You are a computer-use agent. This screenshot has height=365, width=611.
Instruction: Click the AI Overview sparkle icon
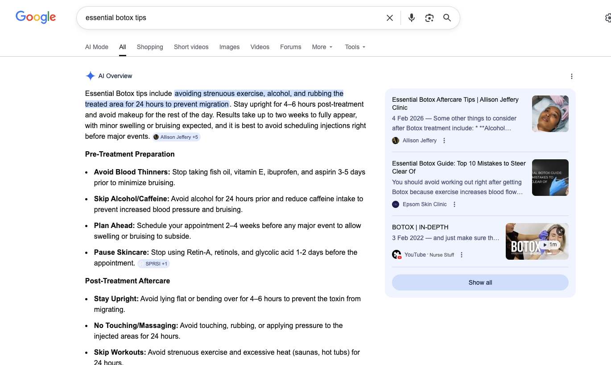tap(90, 76)
